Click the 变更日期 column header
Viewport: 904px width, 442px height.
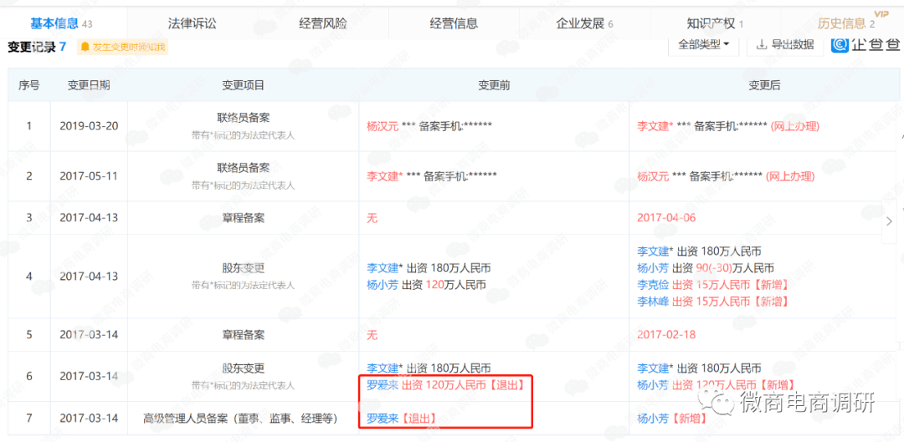(x=89, y=85)
